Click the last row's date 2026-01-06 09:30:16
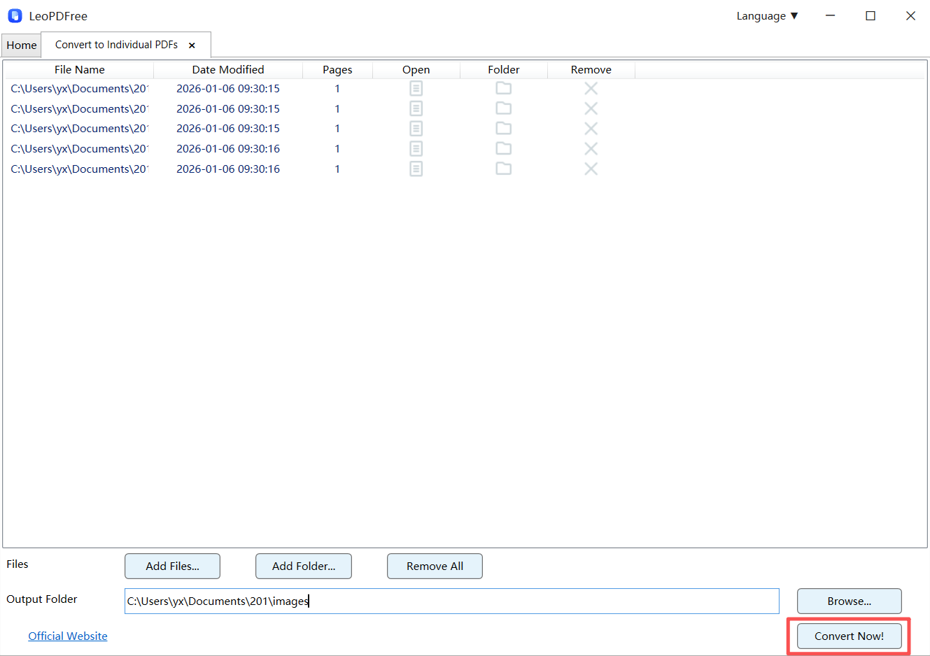The image size is (930, 656). pyautogui.click(x=228, y=169)
